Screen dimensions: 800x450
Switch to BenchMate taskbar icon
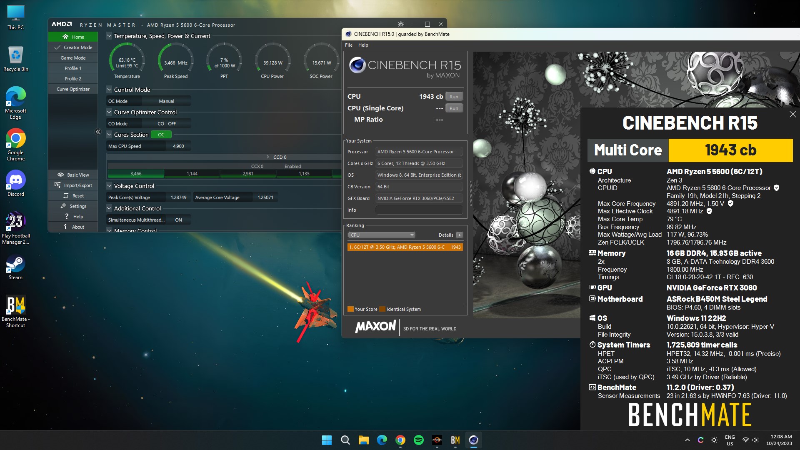pyautogui.click(x=455, y=440)
